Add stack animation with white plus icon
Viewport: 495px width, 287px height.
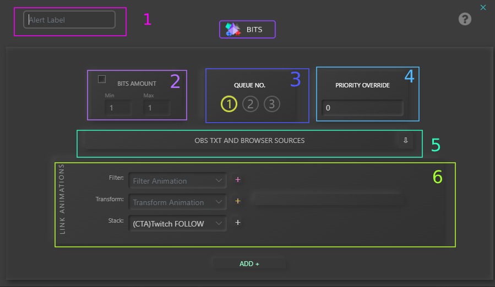pyautogui.click(x=238, y=223)
